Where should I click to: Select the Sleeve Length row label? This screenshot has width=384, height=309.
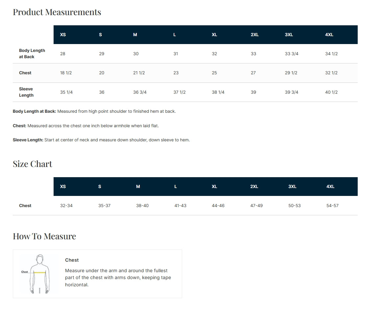click(26, 92)
